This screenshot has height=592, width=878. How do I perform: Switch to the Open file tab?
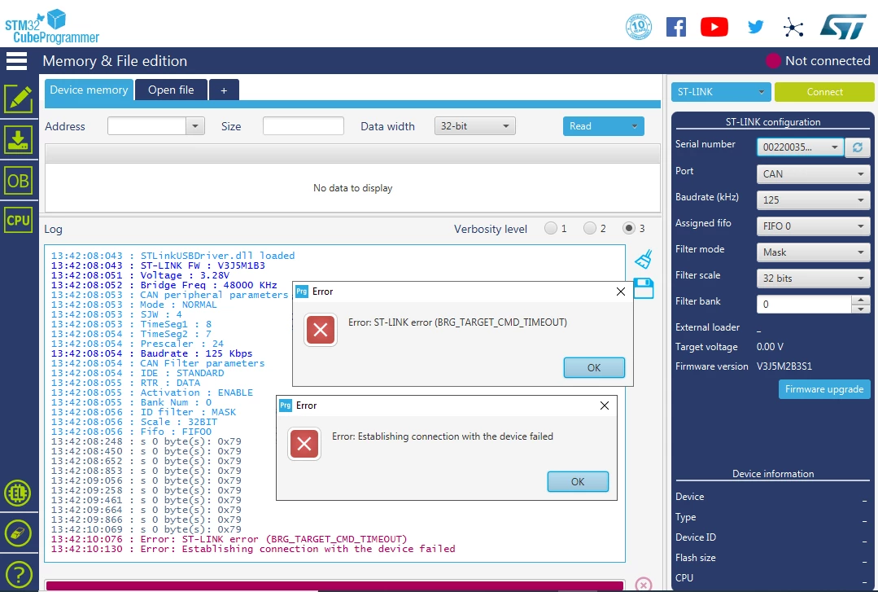(x=171, y=90)
